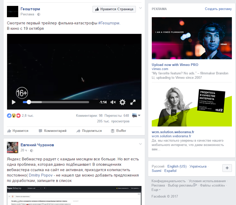Switch language to Español
Image resolution: width=236 pixels, height=205 pixels.
pyautogui.click(x=170, y=171)
